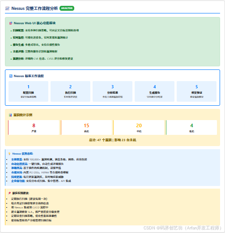Click the 扫描配置 bullet line
This screenshot has height=233, width=225.
[46, 30]
